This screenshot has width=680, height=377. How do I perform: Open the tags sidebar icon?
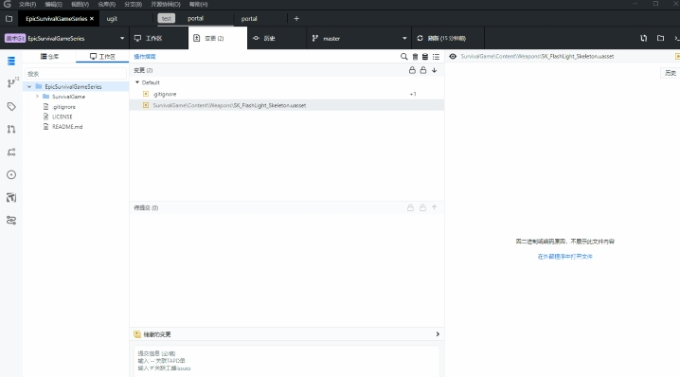[x=11, y=106]
